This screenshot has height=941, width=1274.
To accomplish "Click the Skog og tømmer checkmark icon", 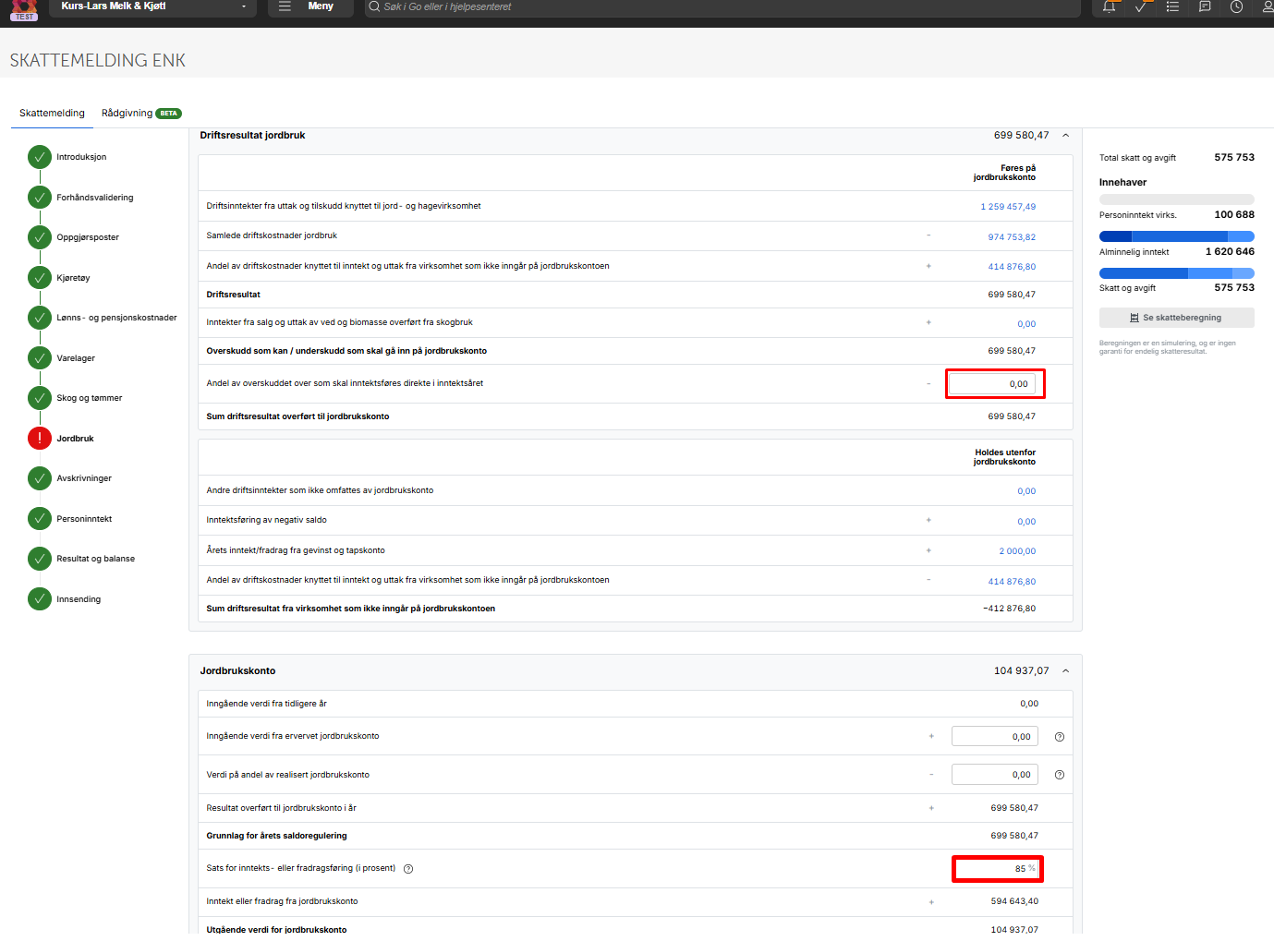I will (x=40, y=398).
